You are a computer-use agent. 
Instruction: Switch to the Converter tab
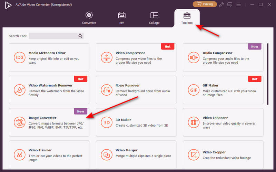(x=89, y=18)
